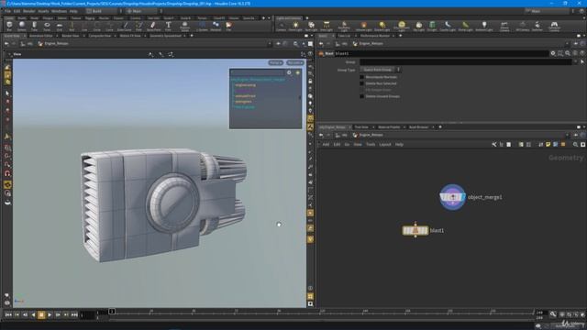Viewport: 587px width, 330px height.
Task: Open the Main radial menu dropdown
Action: click(144, 11)
